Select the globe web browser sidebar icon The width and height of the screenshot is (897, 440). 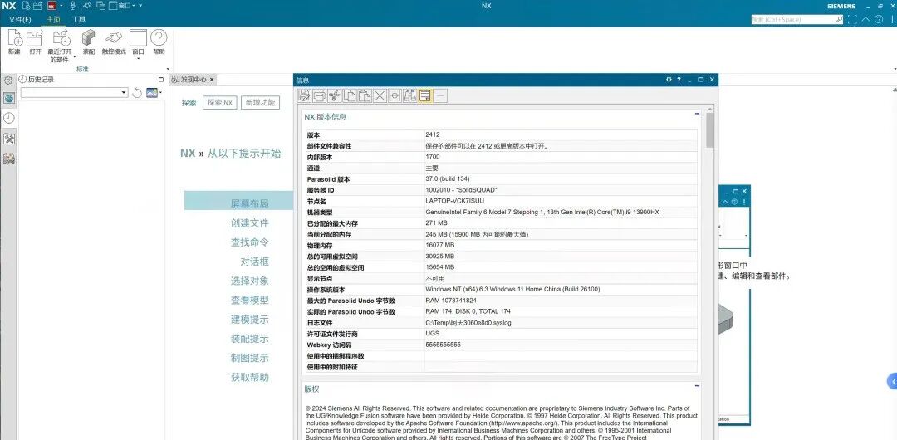8,98
